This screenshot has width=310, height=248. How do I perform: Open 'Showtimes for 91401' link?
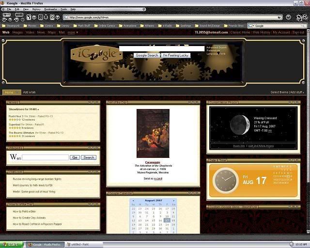(x=24, y=109)
